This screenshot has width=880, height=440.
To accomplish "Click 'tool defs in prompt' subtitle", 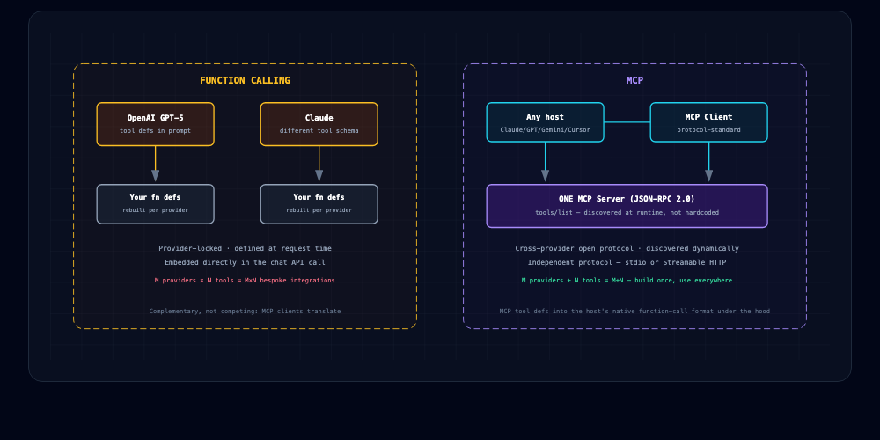I will click(156, 131).
